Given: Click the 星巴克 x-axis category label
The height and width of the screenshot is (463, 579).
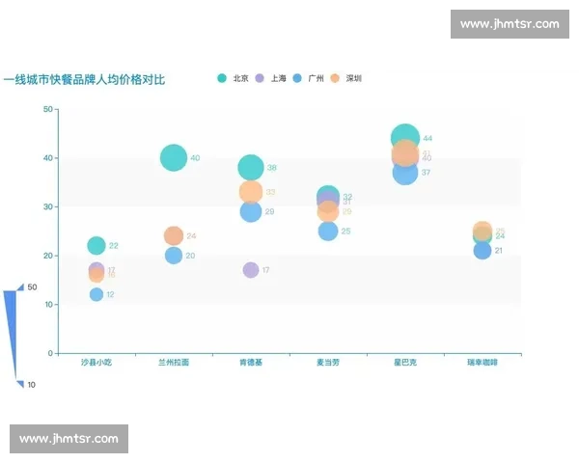Looking at the screenshot, I should click(x=405, y=363).
